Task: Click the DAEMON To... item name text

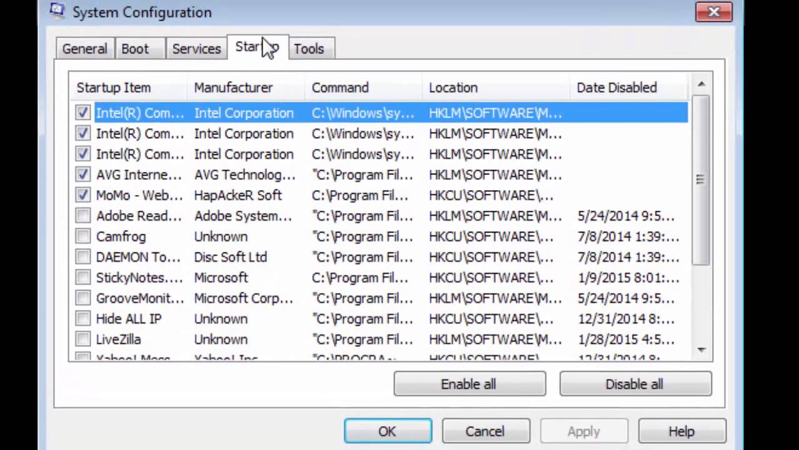Action: tap(138, 257)
